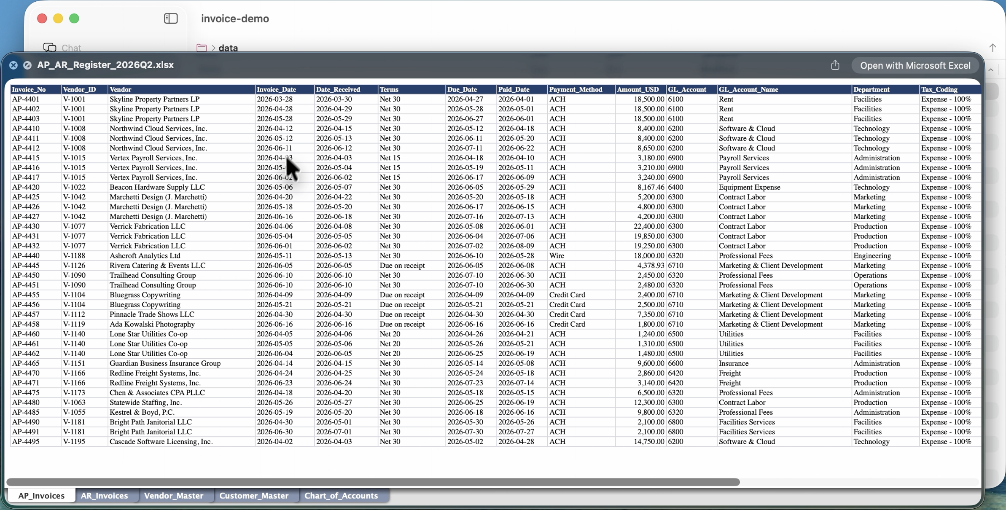
Task: Click vendor ID V-1188 cell
Action: pyautogui.click(x=84, y=255)
